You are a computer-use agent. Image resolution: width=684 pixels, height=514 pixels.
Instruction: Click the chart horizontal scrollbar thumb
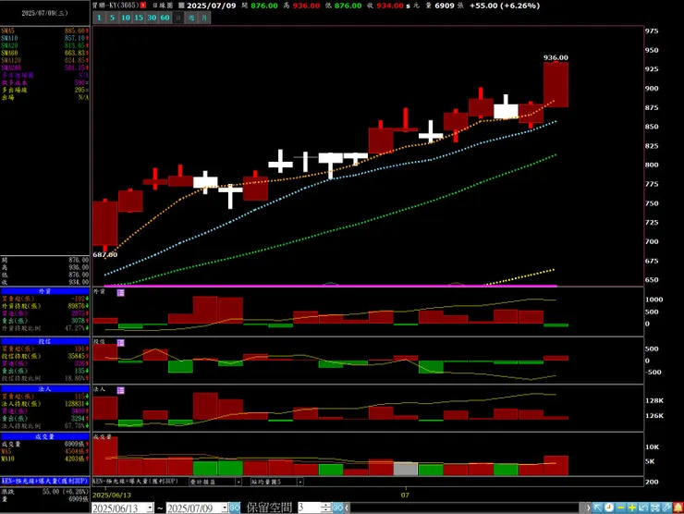pyautogui.click(x=582, y=508)
